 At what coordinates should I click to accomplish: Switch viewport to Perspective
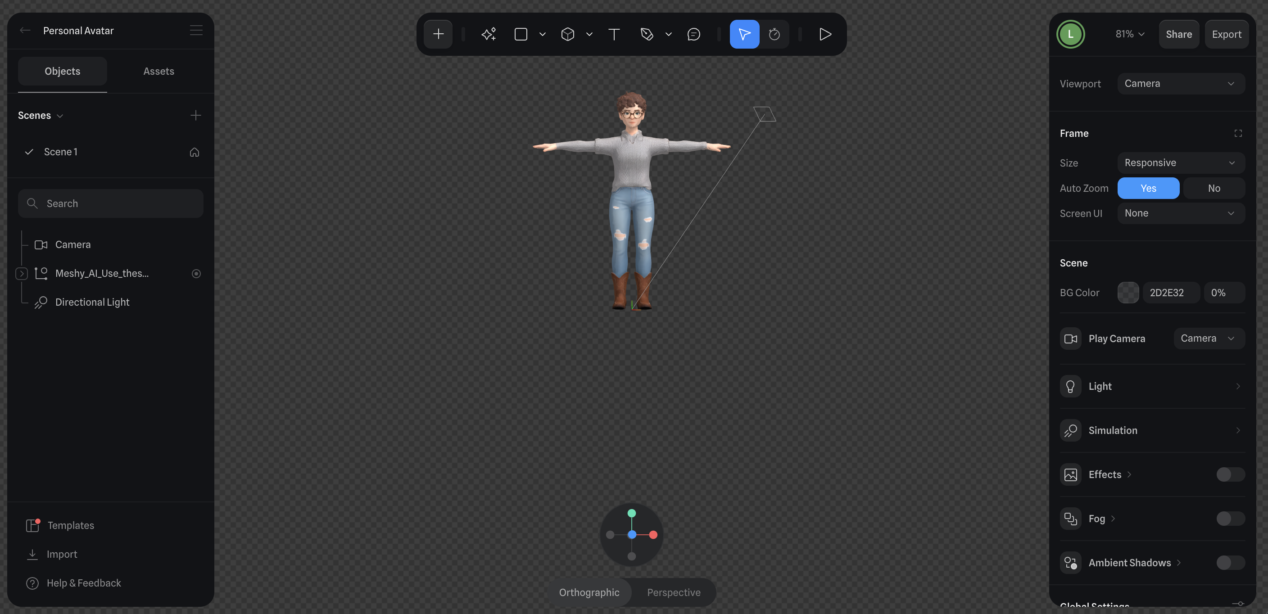pyautogui.click(x=673, y=592)
